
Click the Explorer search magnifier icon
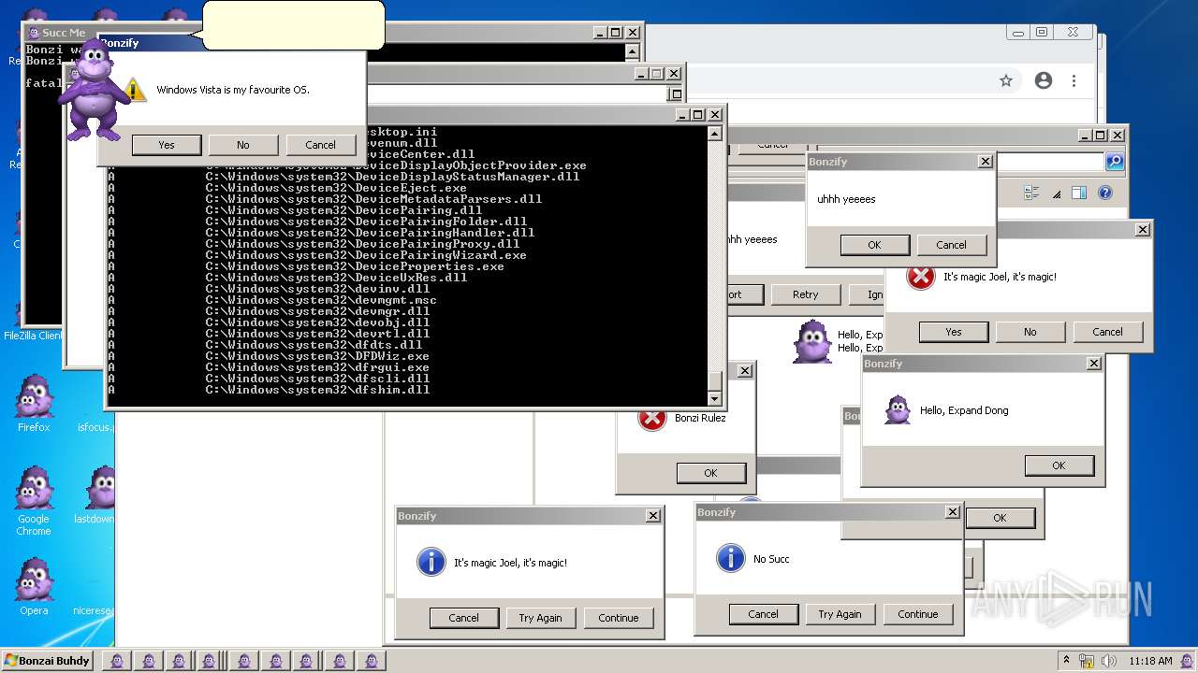(x=1115, y=162)
